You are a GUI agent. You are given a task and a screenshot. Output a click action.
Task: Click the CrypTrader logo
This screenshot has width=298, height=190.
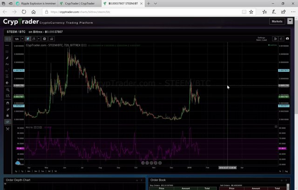pos(21,22)
